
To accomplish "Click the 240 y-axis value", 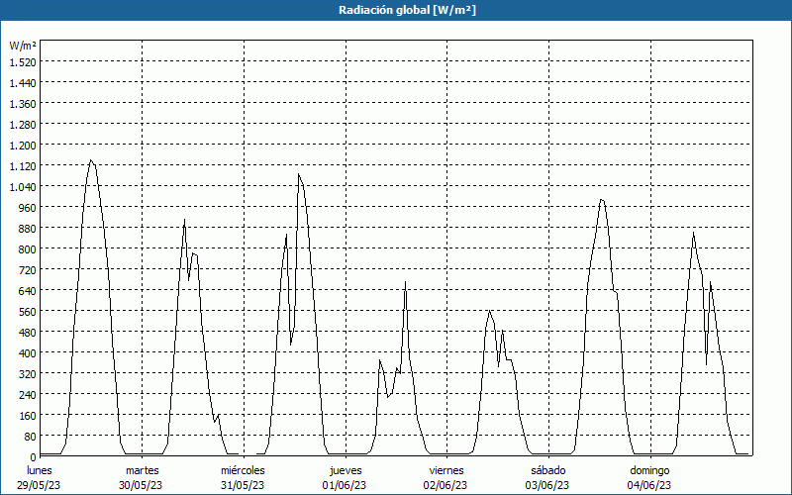I will (x=29, y=394).
